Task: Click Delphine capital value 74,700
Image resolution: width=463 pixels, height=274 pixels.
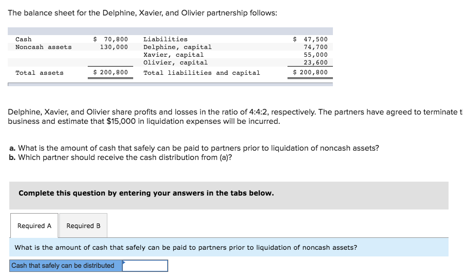Action: coord(316,47)
